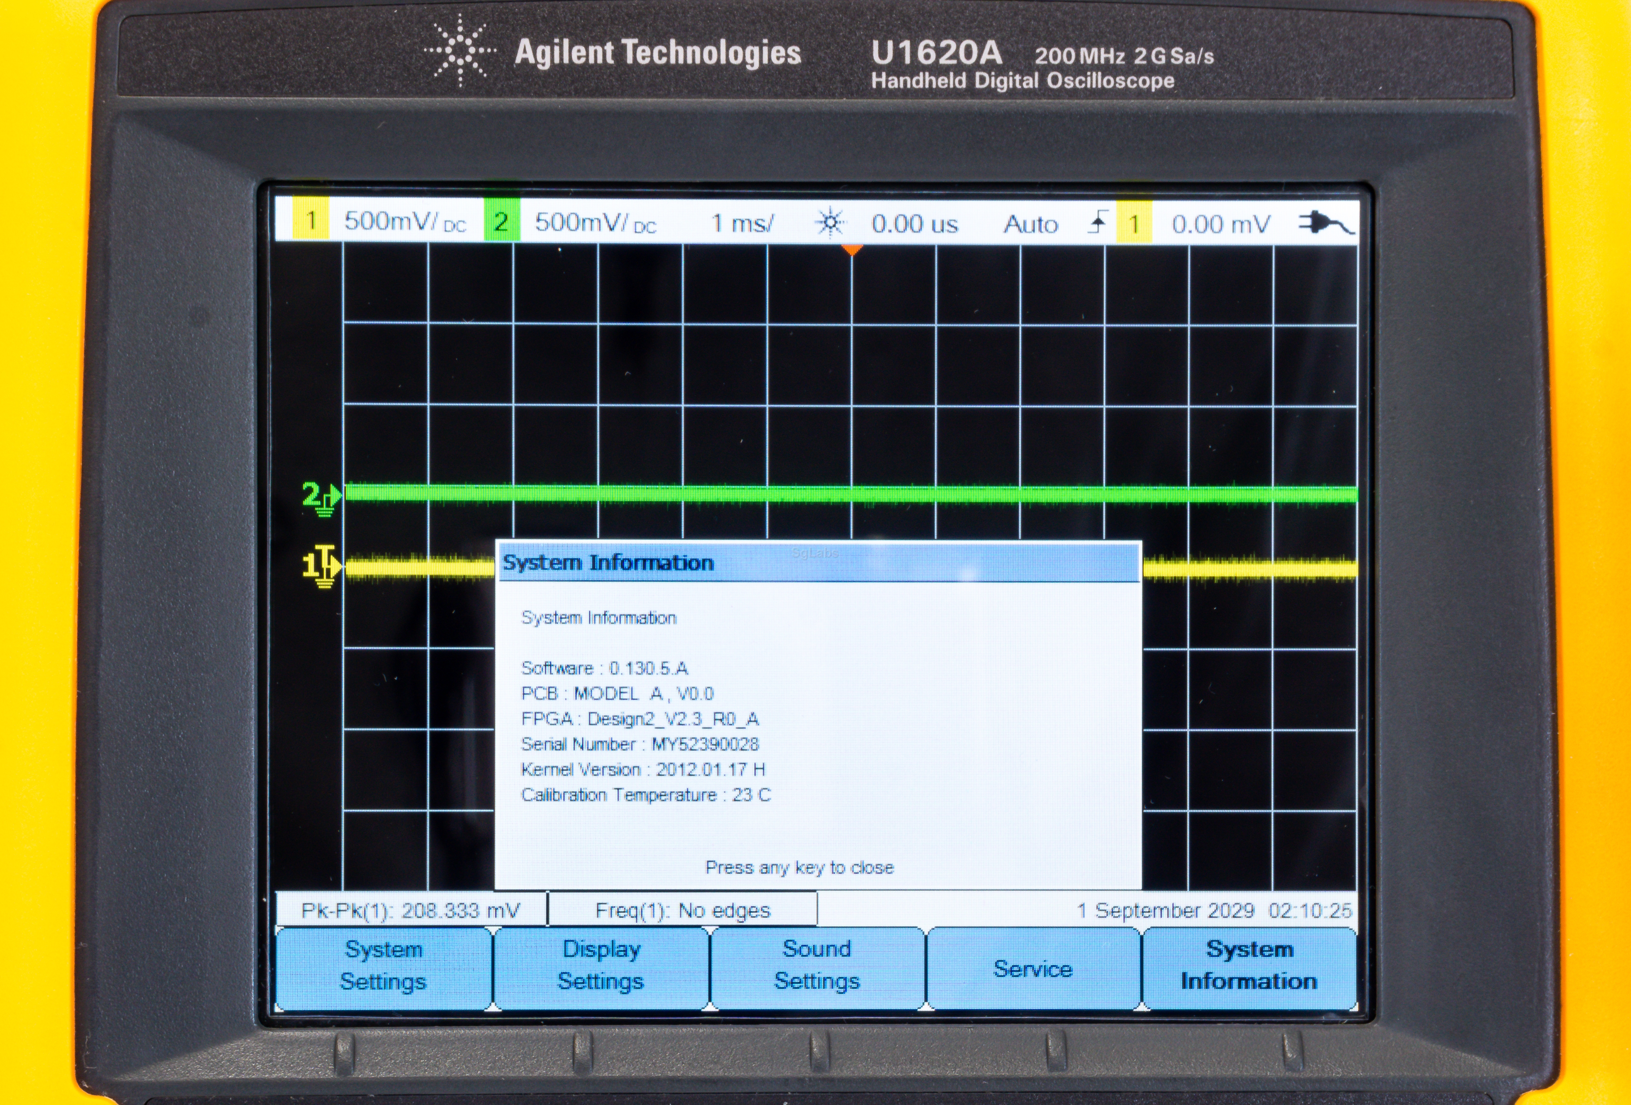Click the rising edge trigger slope icon
The image size is (1631, 1105).
click(x=1098, y=222)
